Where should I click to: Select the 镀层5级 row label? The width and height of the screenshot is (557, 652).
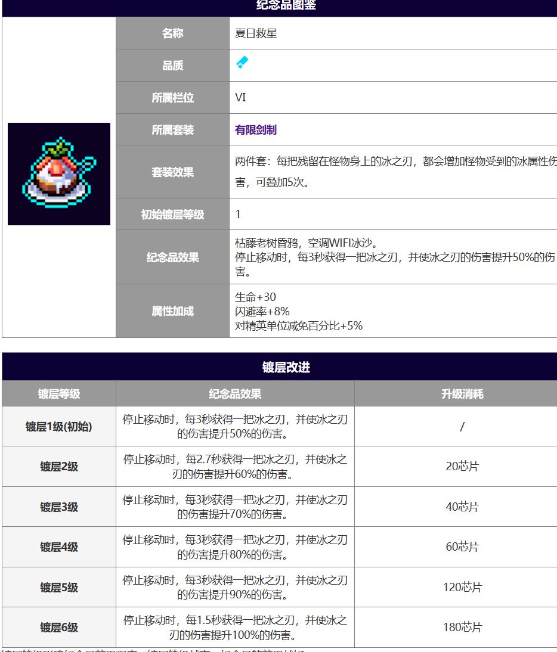click(59, 588)
